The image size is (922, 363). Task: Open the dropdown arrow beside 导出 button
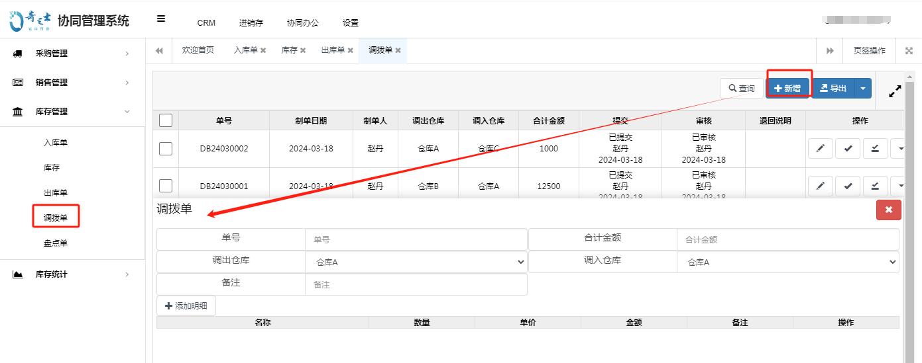(x=862, y=89)
